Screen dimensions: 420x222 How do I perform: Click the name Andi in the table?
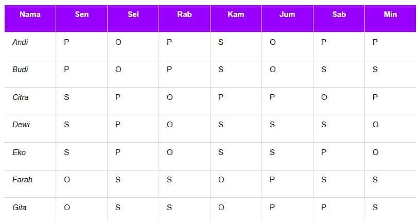coord(20,42)
